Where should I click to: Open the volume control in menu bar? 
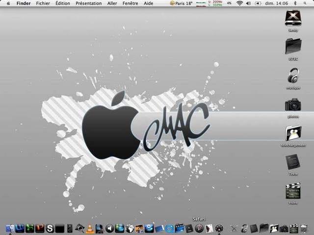(248, 3)
